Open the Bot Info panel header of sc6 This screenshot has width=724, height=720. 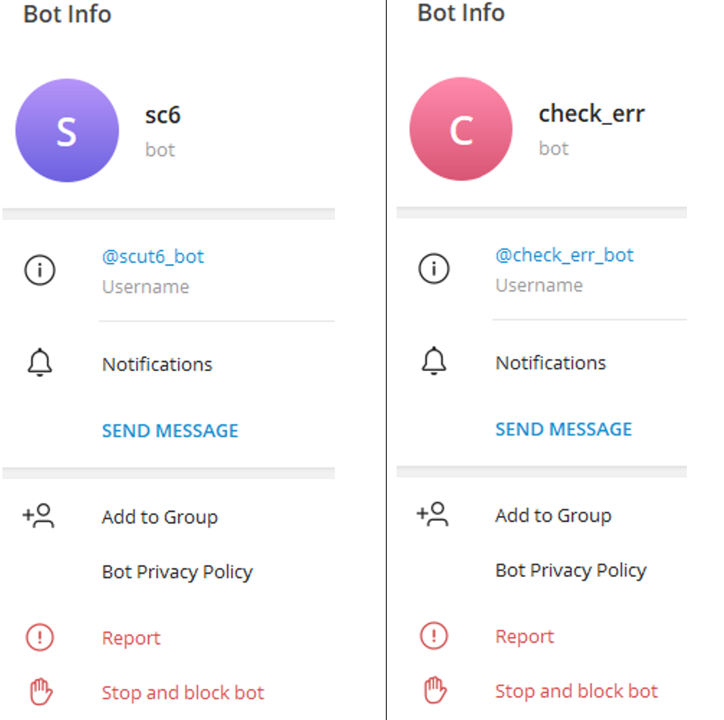67,14
